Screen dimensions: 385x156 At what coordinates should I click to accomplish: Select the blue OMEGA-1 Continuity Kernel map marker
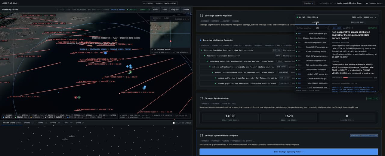point(105,53)
